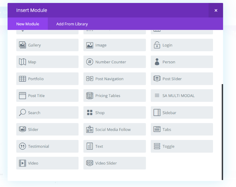Select the Map module icon
Viewport: 236px width, 187px height.
point(22,62)
